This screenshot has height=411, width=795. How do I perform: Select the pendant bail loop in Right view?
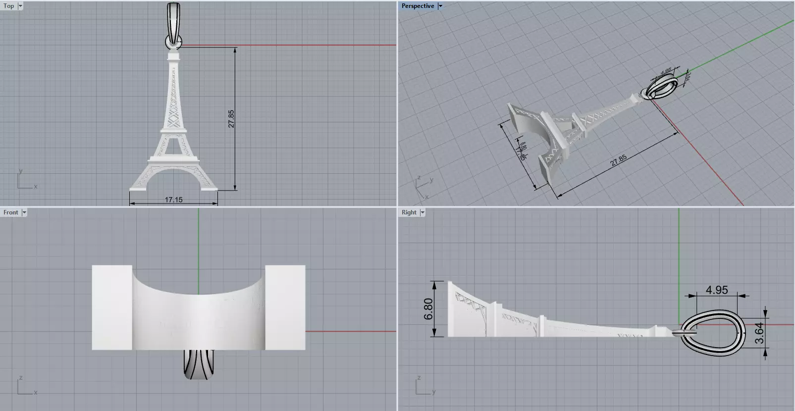(713, 334)
